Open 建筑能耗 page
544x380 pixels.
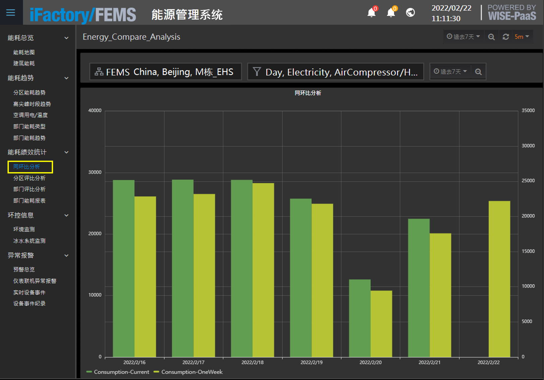tap(24, 63)
